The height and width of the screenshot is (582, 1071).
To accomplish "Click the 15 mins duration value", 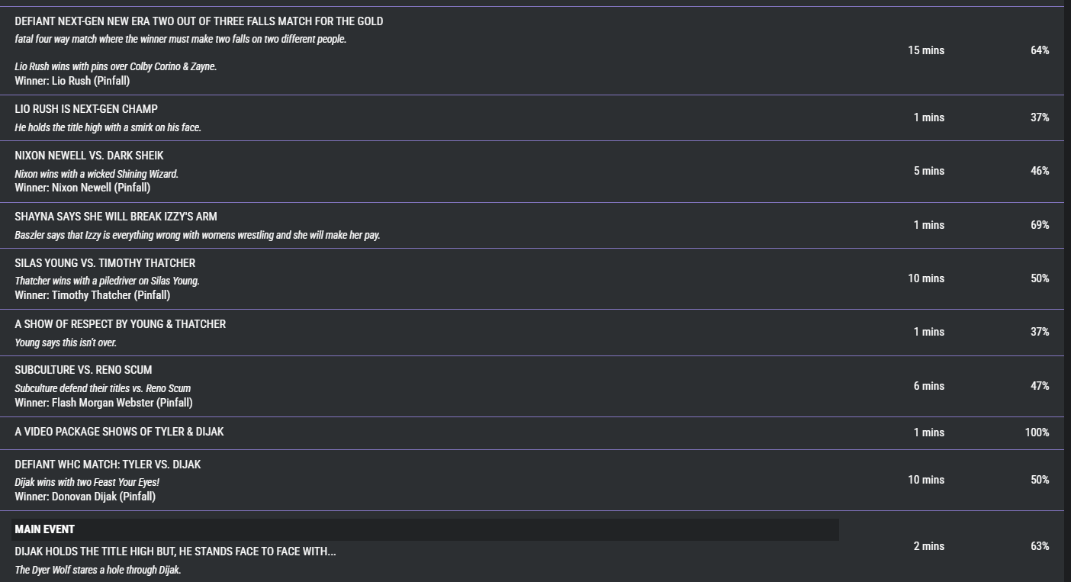I will coord(925,50).
